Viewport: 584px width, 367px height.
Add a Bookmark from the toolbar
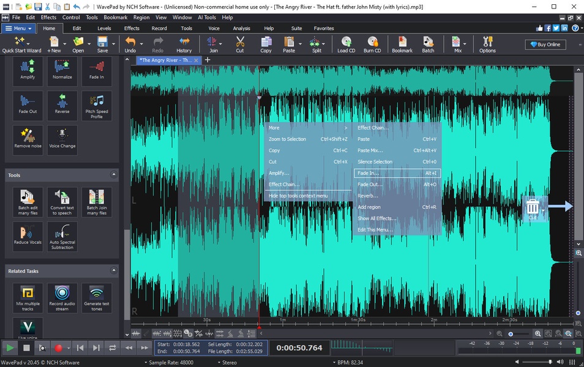pos(402,44)
